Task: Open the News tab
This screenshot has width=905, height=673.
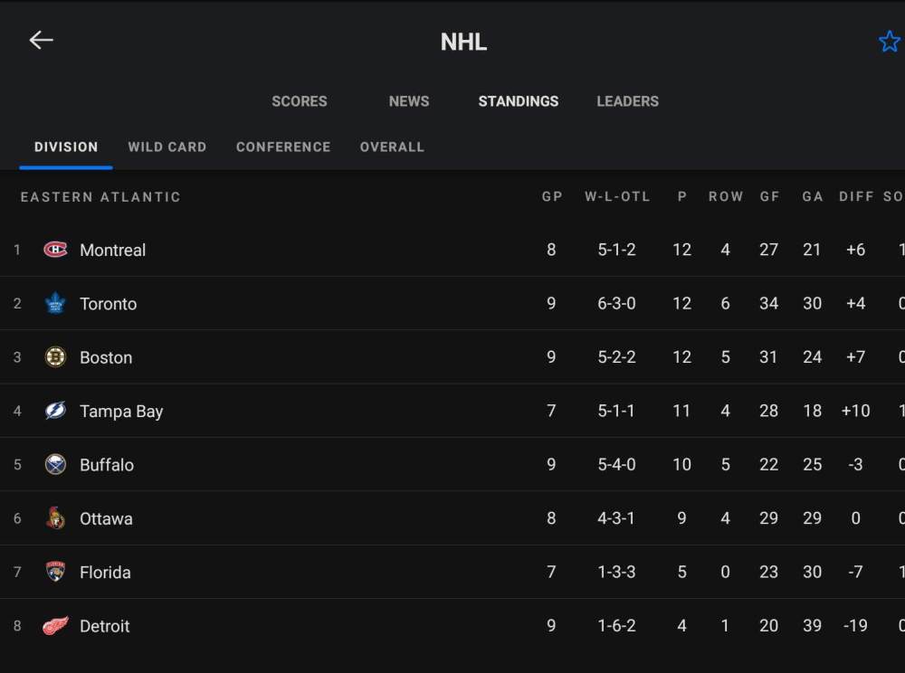Action: 409,101
